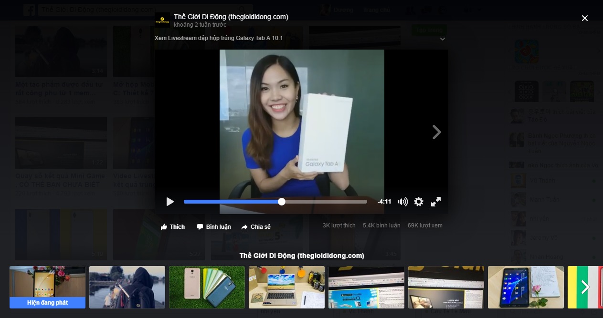Viewport: 603px width, 318px height.
Task: Open the khoảng 2 tuần trước timestamp
Action: click(x=200, y=25)
